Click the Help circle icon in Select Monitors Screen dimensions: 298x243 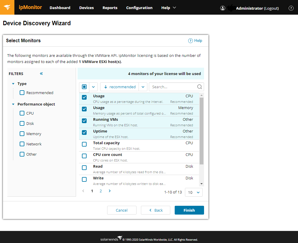click(x=190, y=41)
